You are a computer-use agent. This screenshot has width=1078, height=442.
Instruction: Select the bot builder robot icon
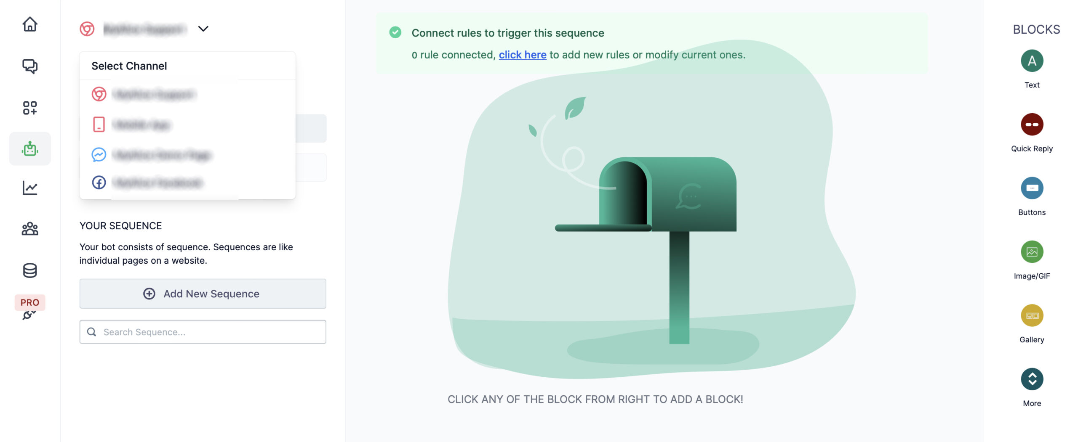tap(30, 149)
